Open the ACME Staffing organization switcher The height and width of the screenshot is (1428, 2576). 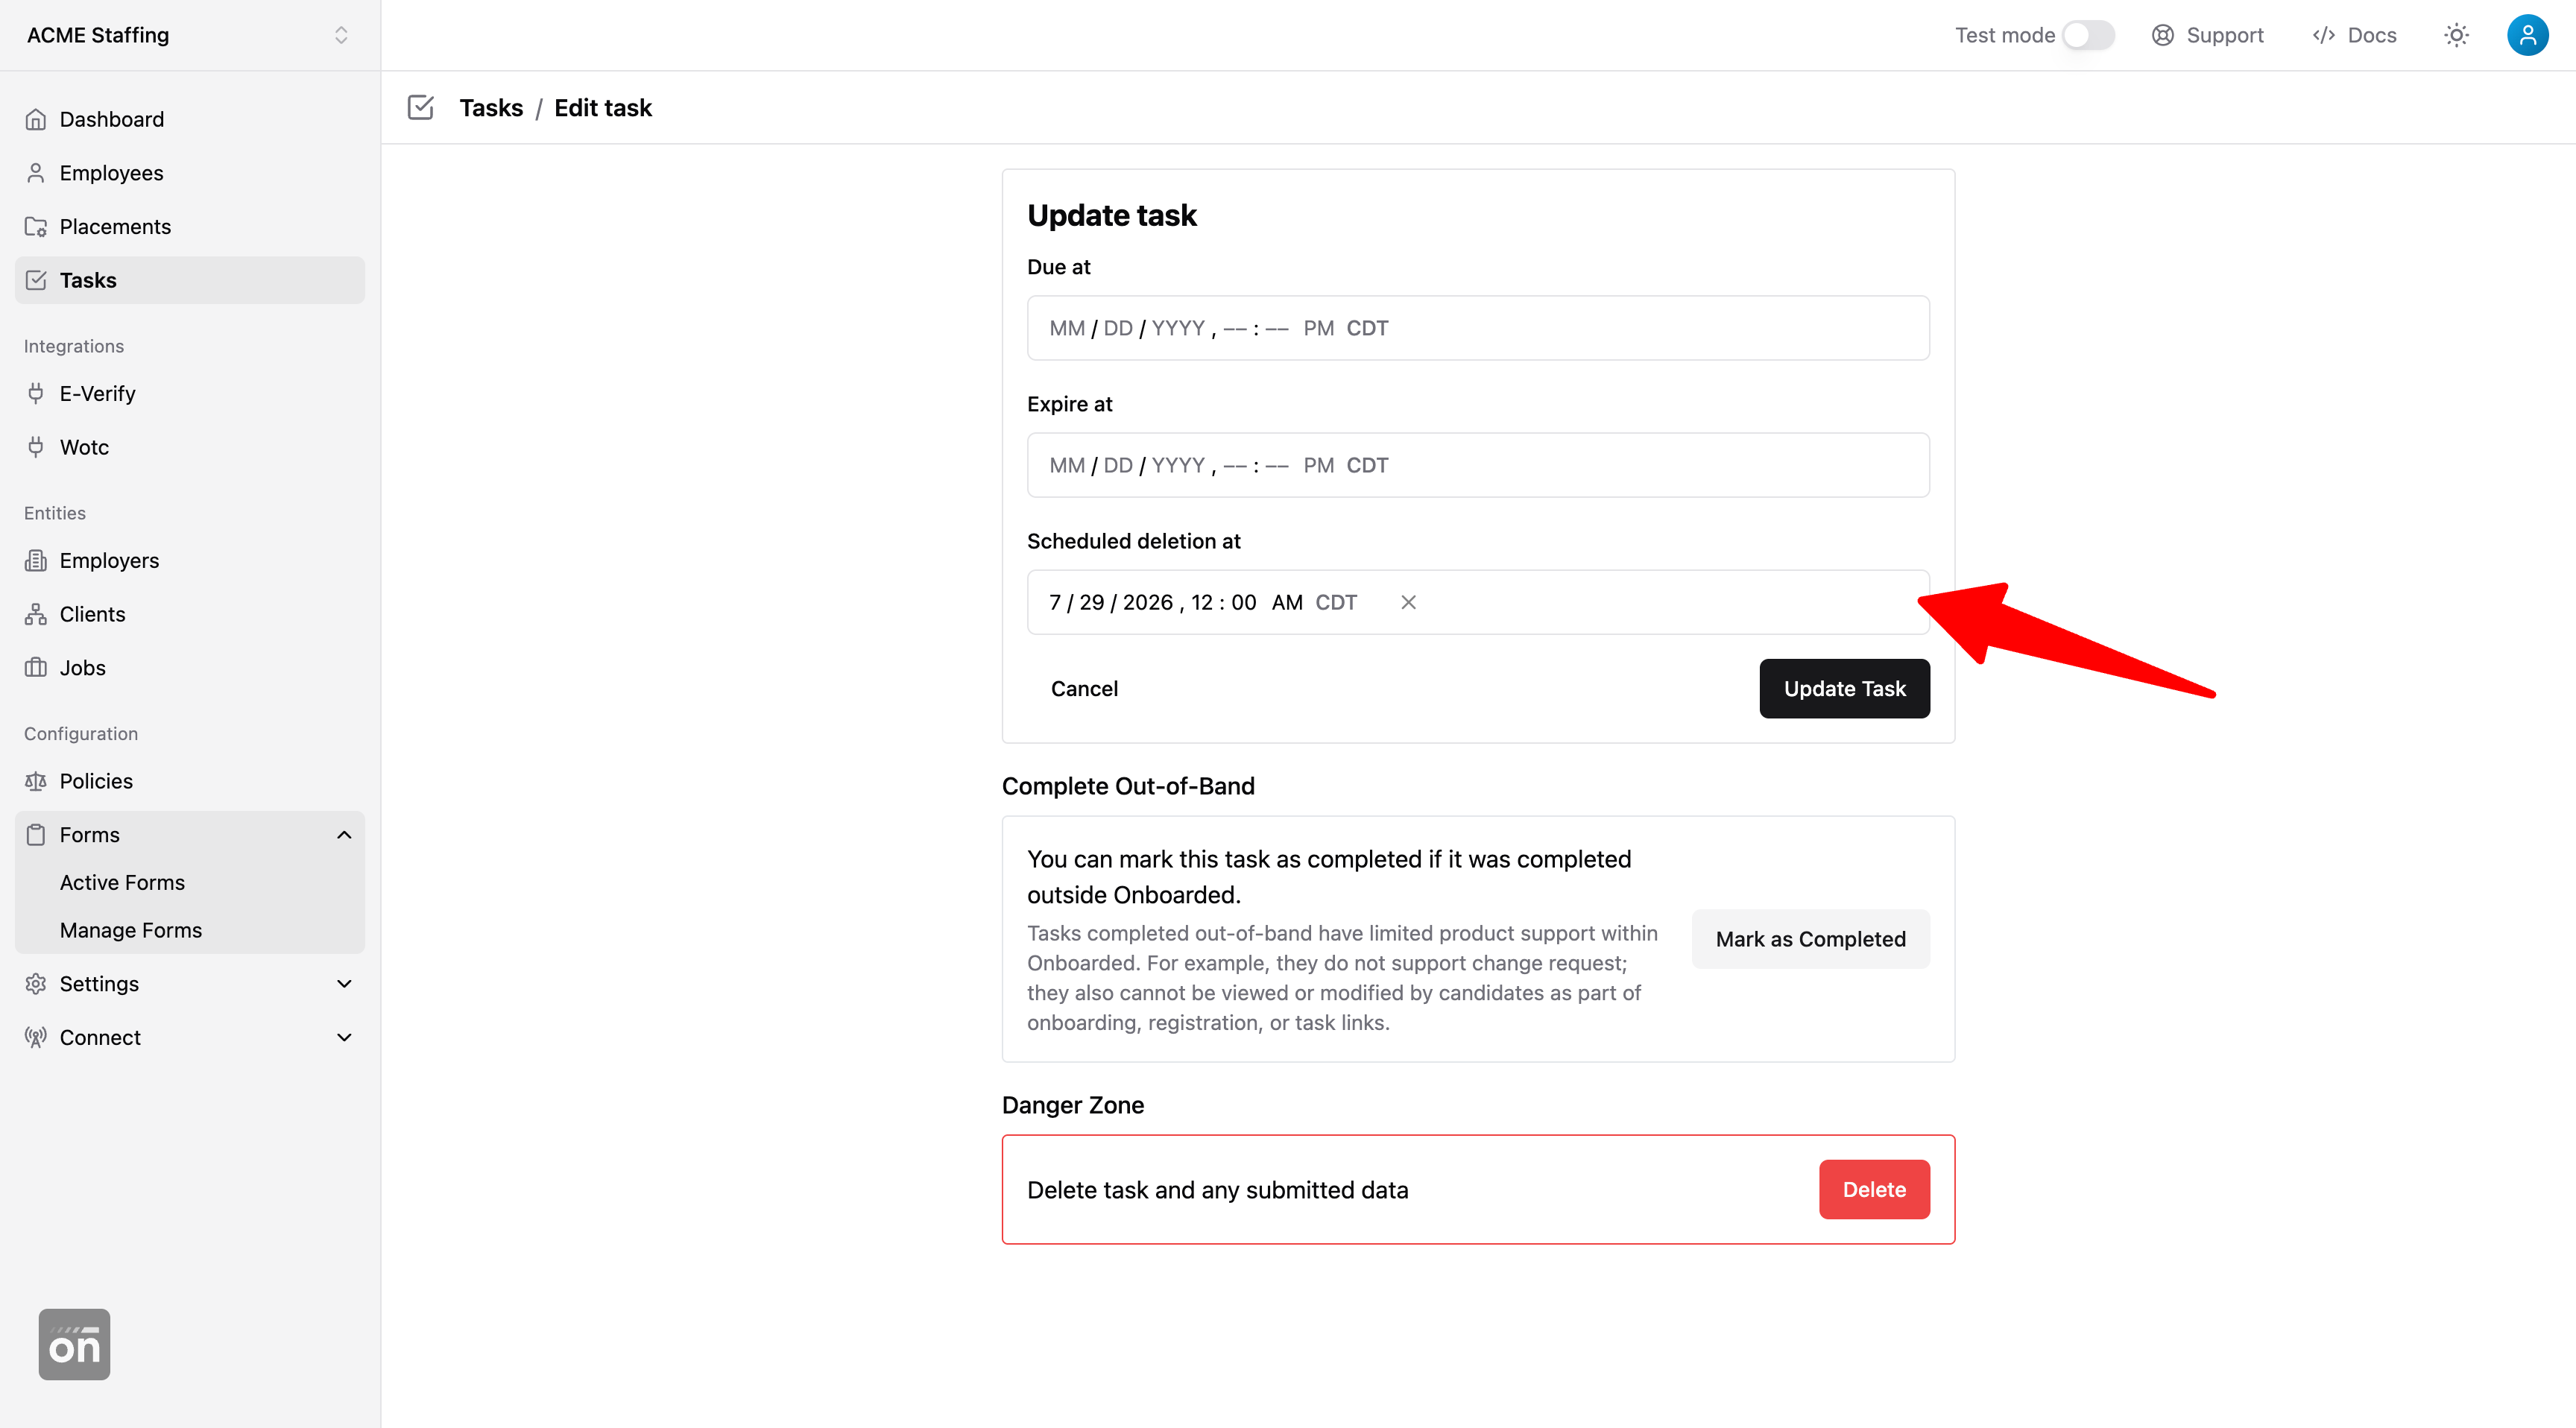[189, 35]
